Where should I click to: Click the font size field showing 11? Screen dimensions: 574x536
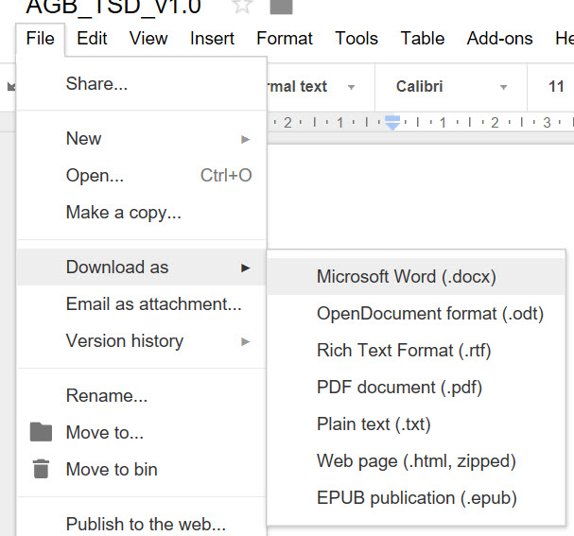(x=556, y=87)
